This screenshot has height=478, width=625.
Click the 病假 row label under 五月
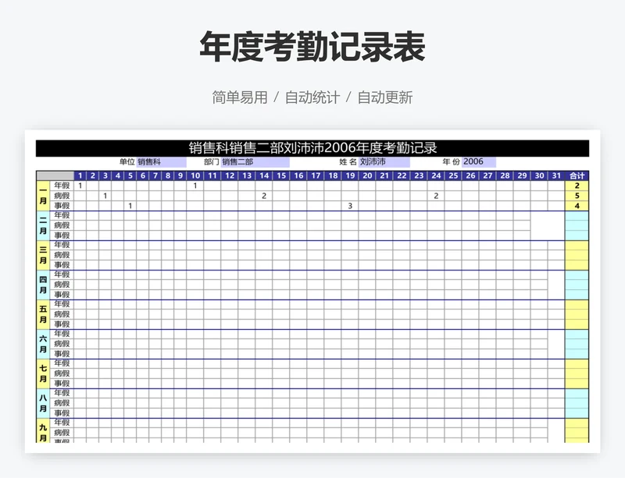click(x=62, y=314)
